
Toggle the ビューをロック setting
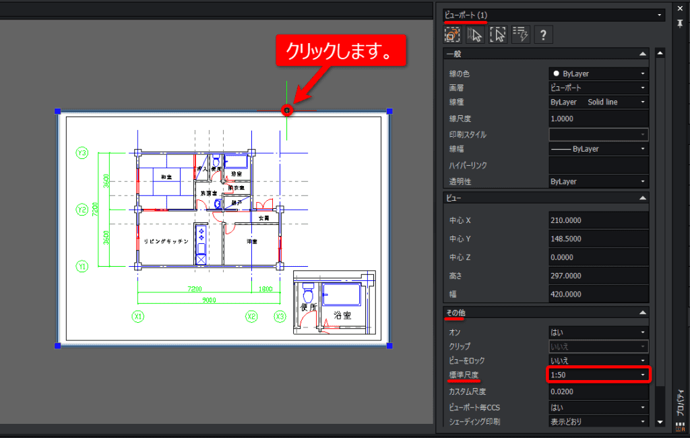point(598,361)
